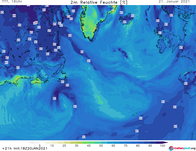Click the legend value '75'

125,146
